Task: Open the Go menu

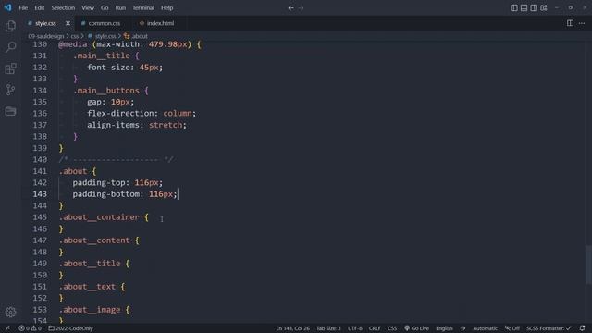Action: (x=105, y=8)
